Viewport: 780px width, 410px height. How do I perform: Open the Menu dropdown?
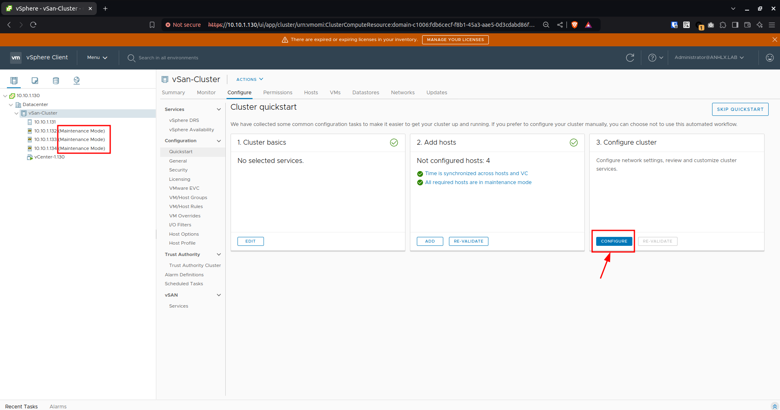[97, 58]
